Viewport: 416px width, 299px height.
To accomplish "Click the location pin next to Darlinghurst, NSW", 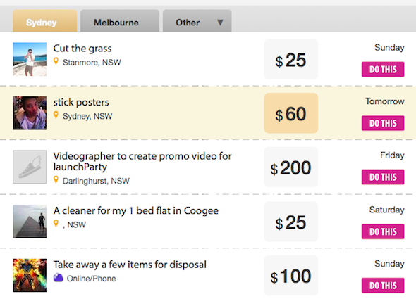I will pos(56,179).
